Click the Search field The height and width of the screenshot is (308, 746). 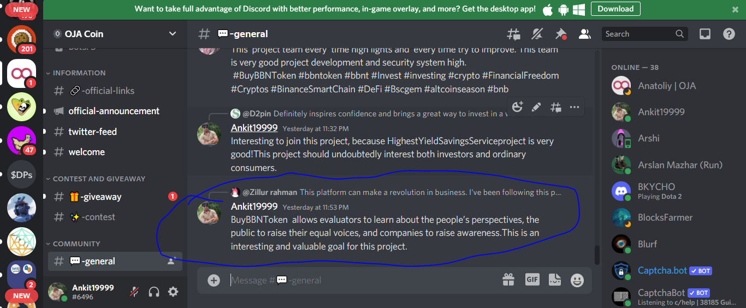644,34
